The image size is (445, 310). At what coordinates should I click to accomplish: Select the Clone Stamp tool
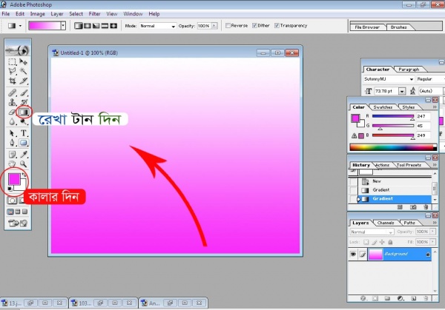coord(12,102)
